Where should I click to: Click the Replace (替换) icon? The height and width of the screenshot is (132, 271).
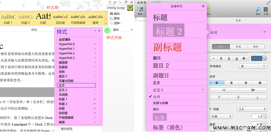pos(112,18)
